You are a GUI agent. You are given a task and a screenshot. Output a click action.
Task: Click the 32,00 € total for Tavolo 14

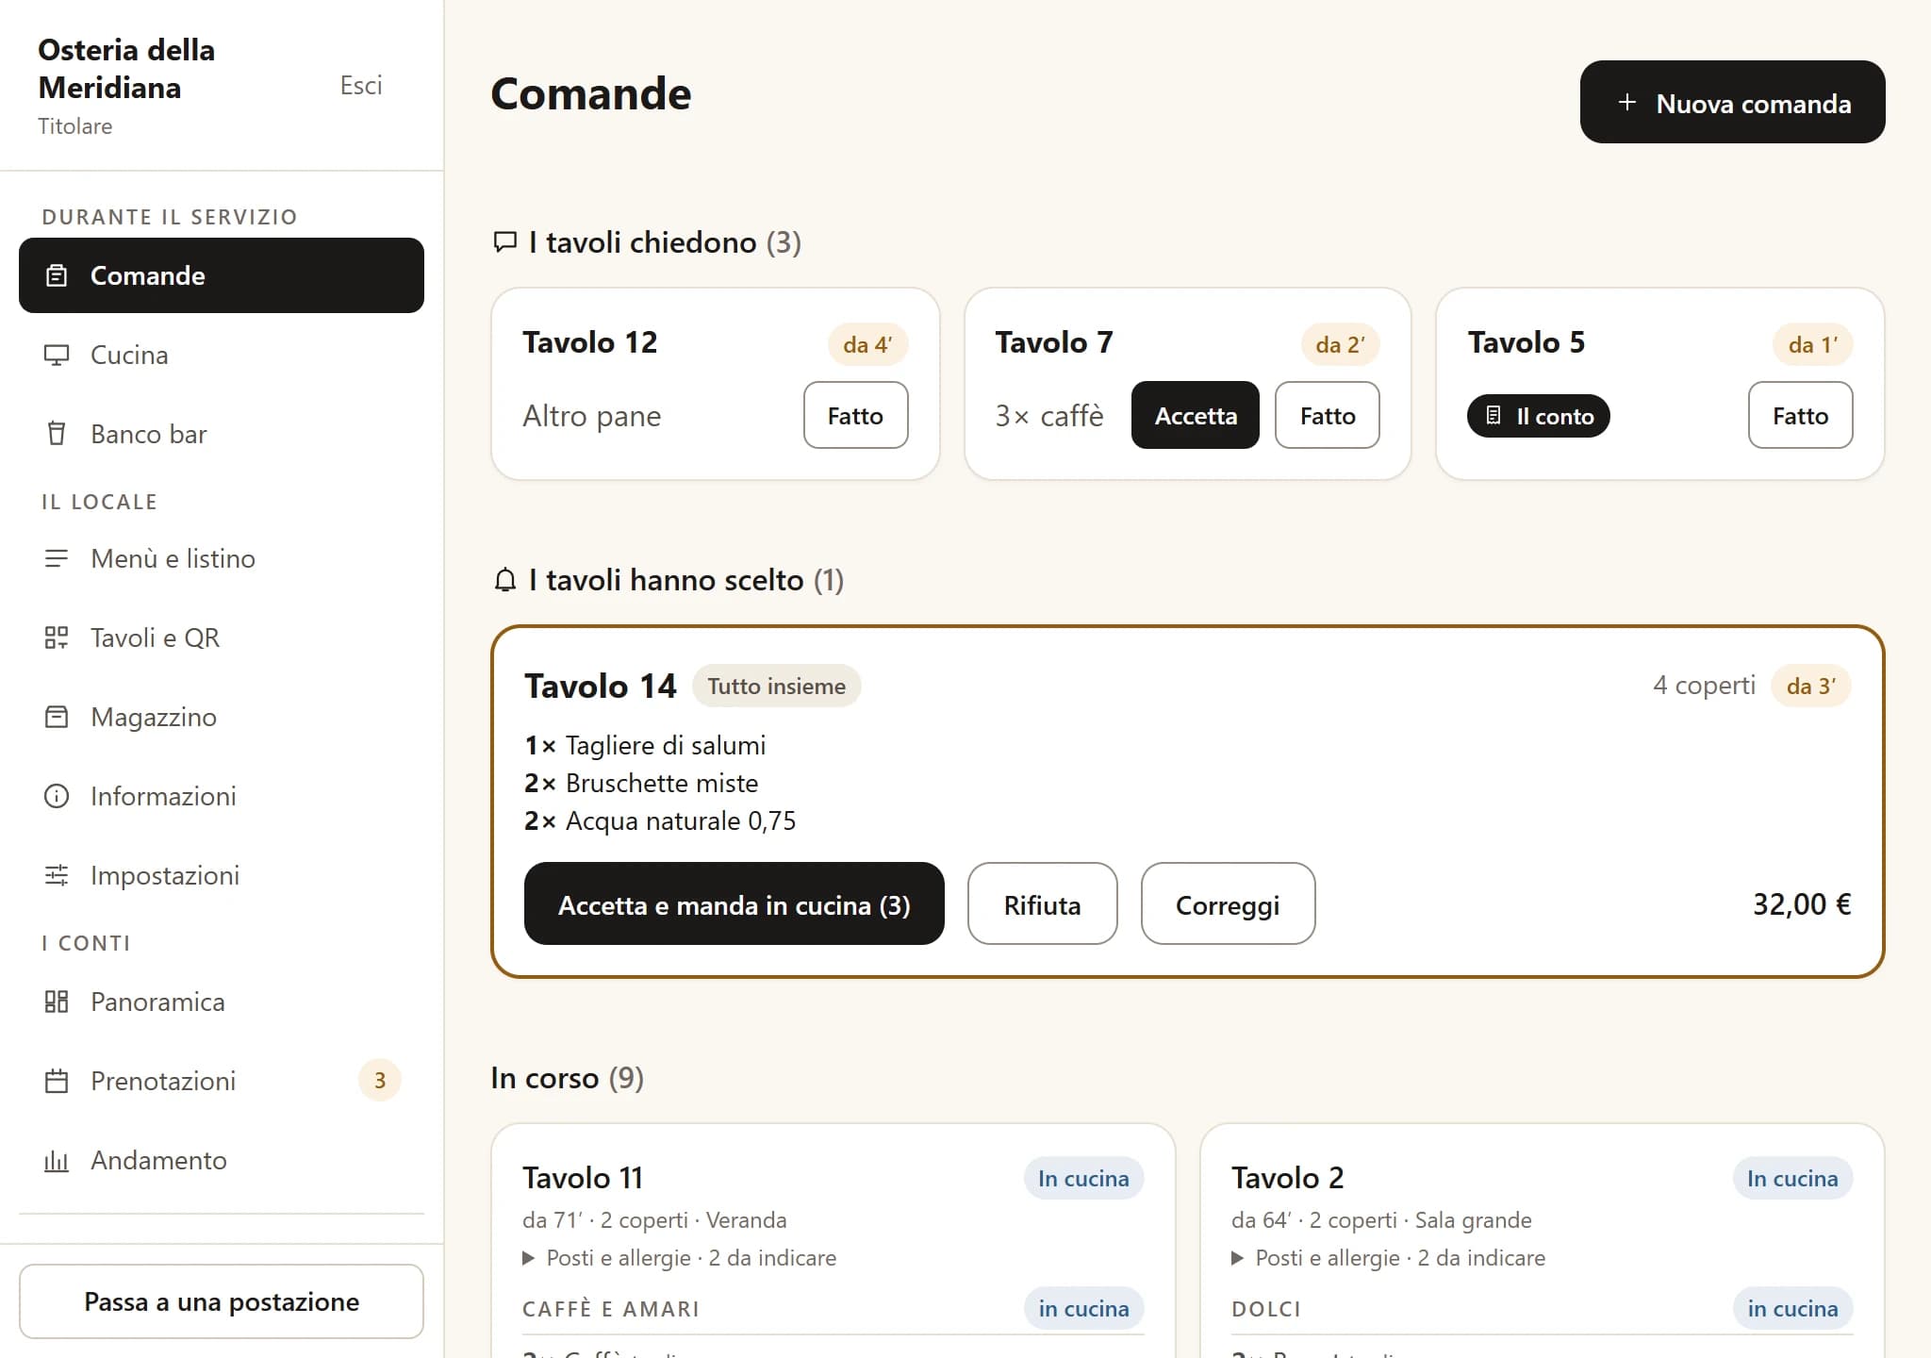tap(1802, 904)
